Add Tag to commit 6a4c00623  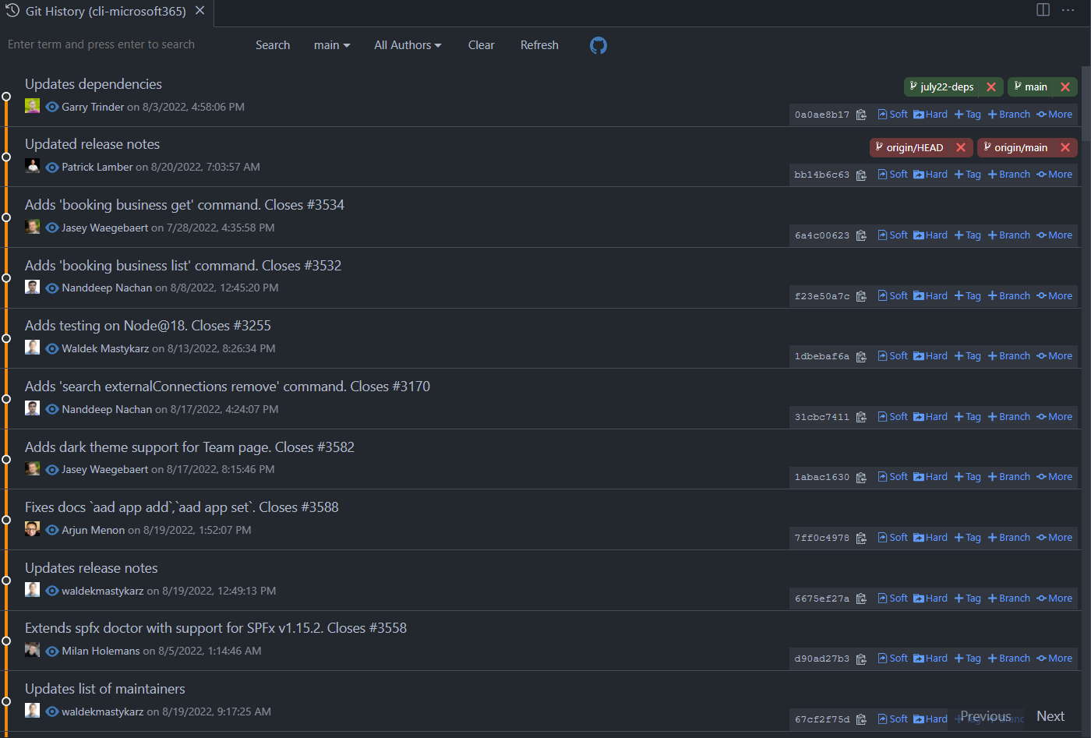tap(968, 235)
